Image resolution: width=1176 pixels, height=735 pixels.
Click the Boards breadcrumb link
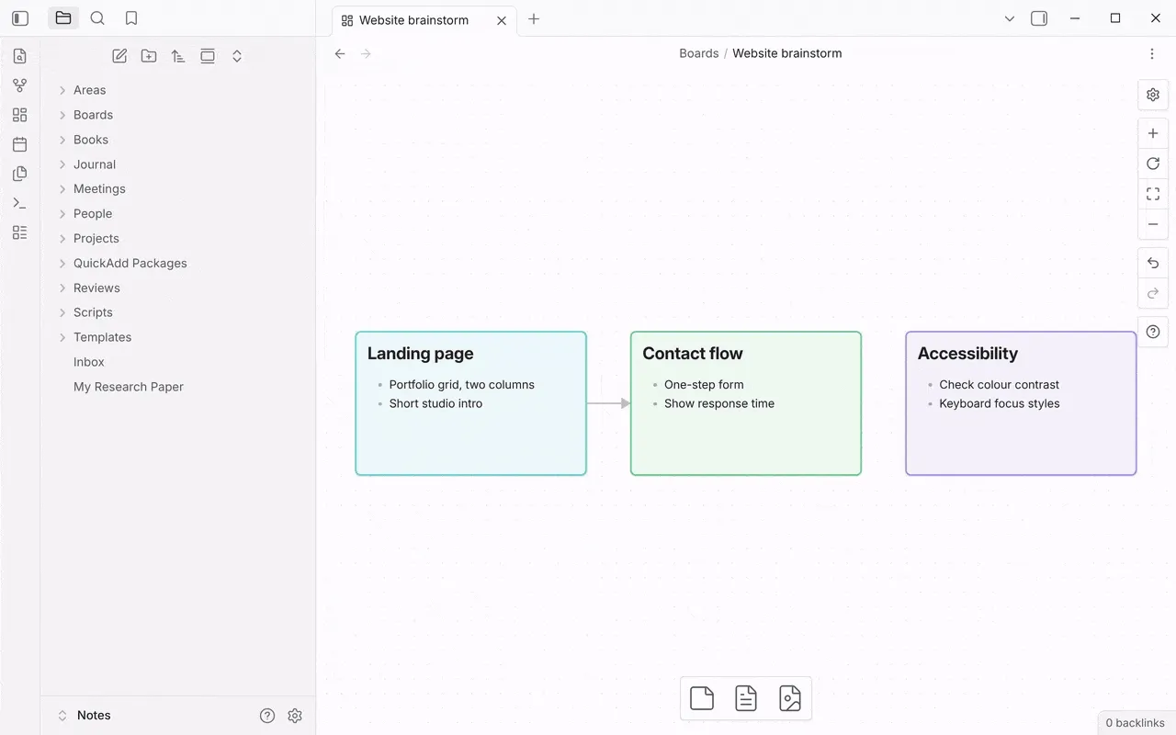pyautogui.click(x=699, y=53)
